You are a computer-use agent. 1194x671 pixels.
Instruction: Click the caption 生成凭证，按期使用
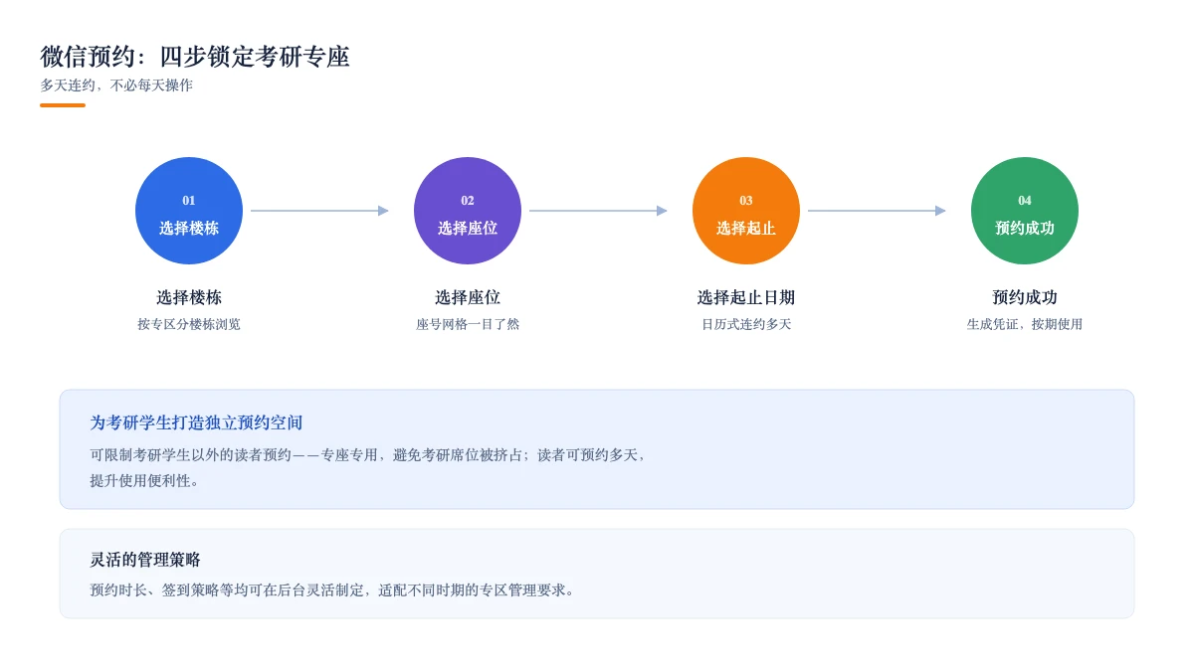coord(1025,324)
